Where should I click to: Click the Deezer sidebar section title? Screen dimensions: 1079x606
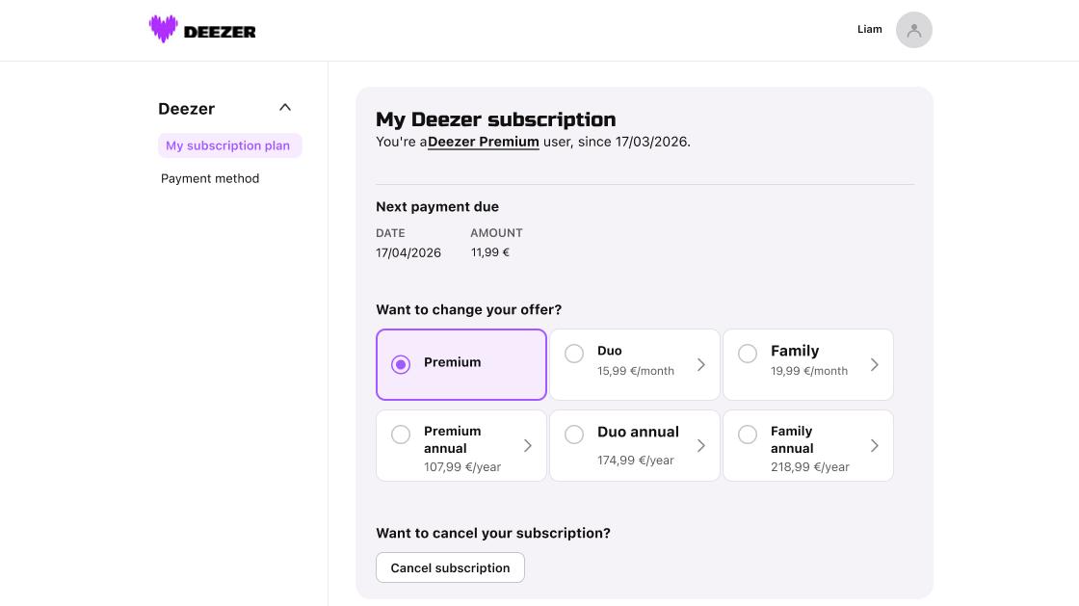point(187,109)
